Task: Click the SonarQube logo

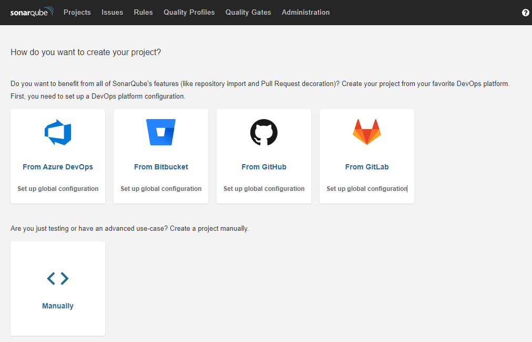Action: point(32,12)
